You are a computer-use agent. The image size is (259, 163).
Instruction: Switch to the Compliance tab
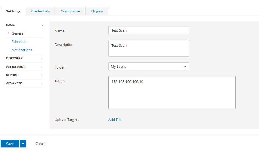click(70, 11)
